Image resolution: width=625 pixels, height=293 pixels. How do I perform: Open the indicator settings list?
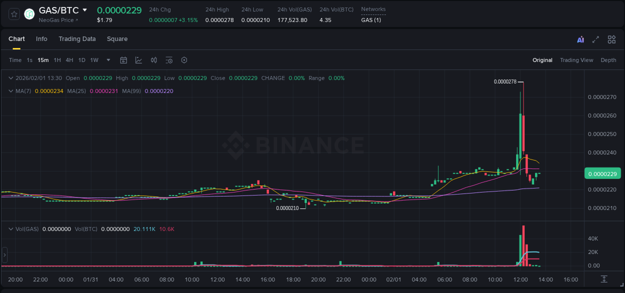[x=169, y=60]
